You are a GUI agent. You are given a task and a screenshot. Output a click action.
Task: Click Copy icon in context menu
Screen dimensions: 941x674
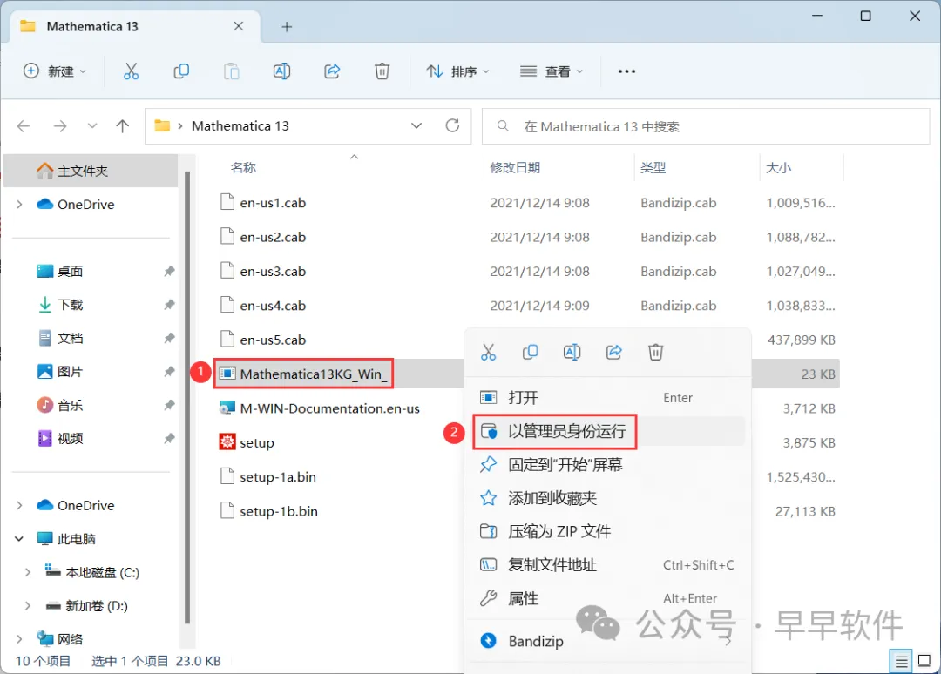(530, 352)
